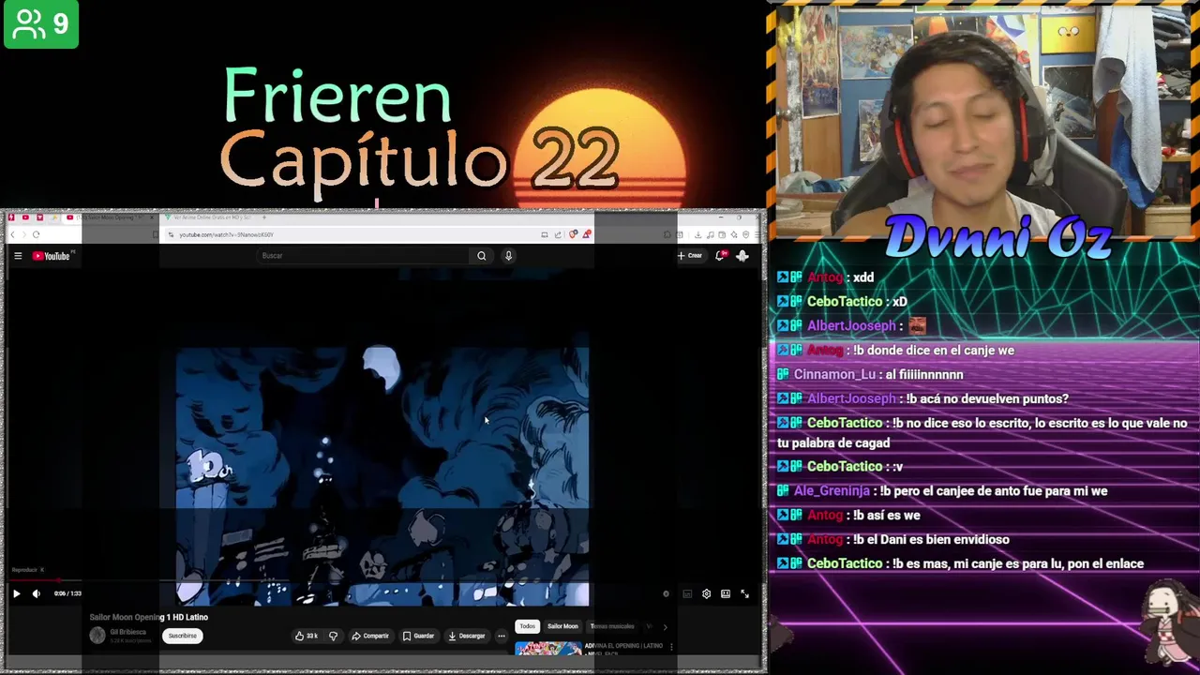Mute the video player volume
Screen dimensions: 1200x675
click(36, 593)
